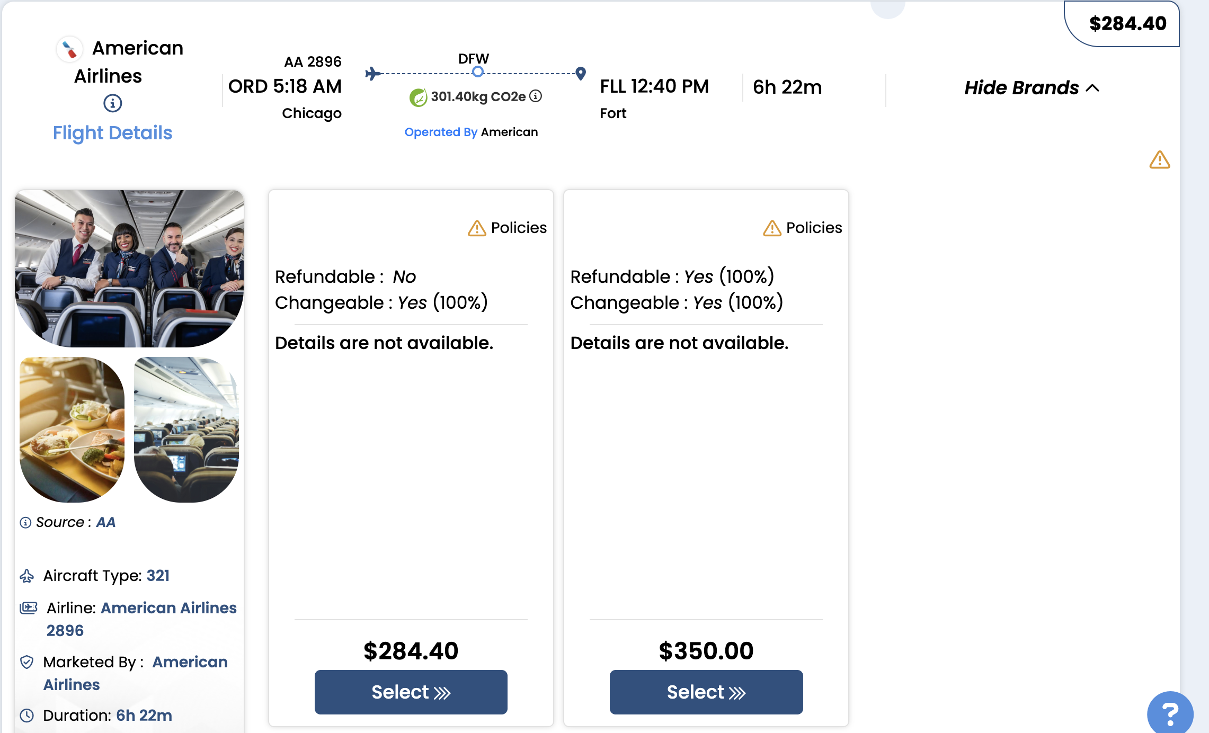Click the Source info icon
The width and height of the screenshot is (1209, 733).
tap(25, 523)
